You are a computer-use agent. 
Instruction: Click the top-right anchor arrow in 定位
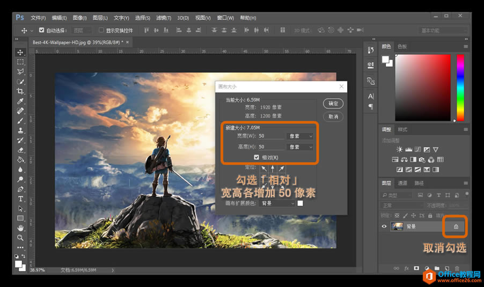[281, 168]
